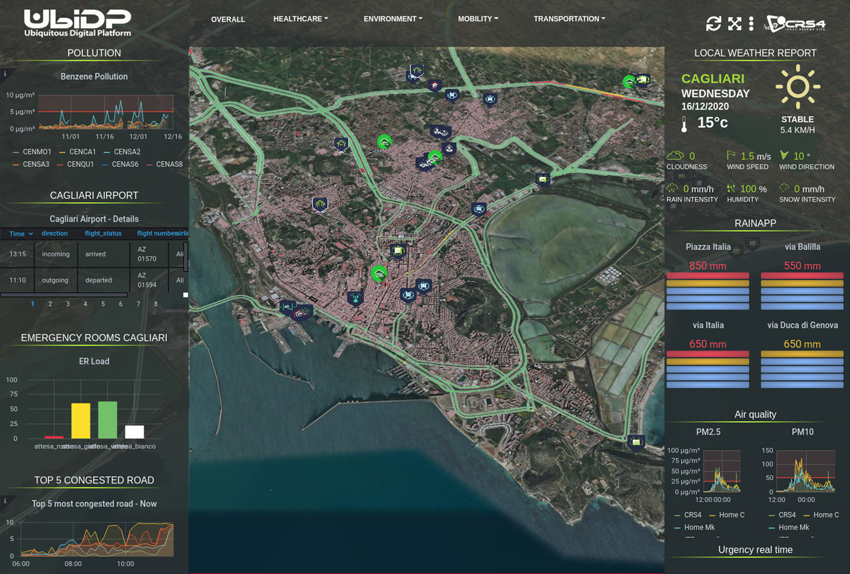This screenshot has height=574, width=850.
Task: Open the Mobility menu
Action: [478, 19]
